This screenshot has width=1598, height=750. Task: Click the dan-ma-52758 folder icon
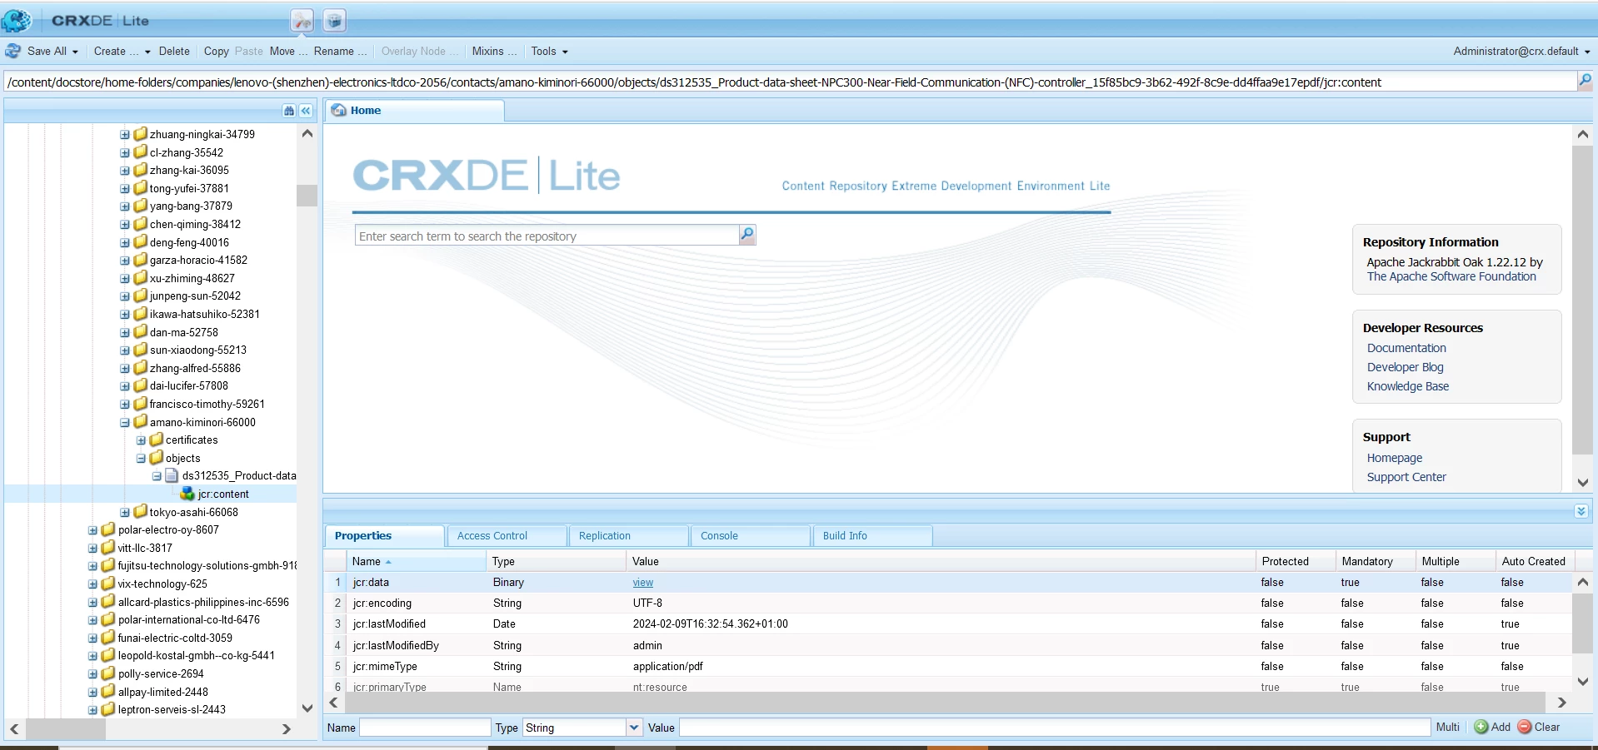[141, 331]
